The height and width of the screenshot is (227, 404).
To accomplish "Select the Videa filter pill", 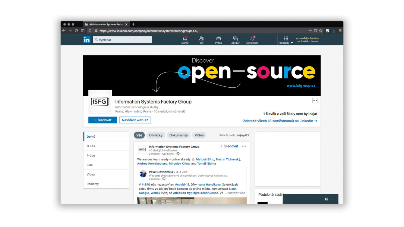I will pyautogui.click(x=199, y=135).
